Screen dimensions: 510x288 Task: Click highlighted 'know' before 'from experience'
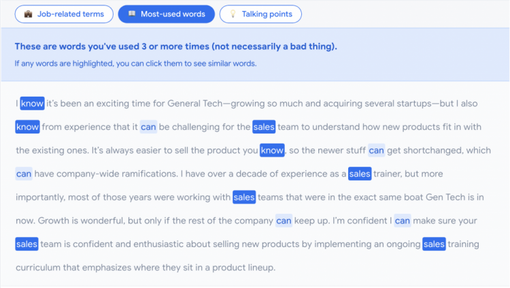pyautogui.click(x=27, y=127)
